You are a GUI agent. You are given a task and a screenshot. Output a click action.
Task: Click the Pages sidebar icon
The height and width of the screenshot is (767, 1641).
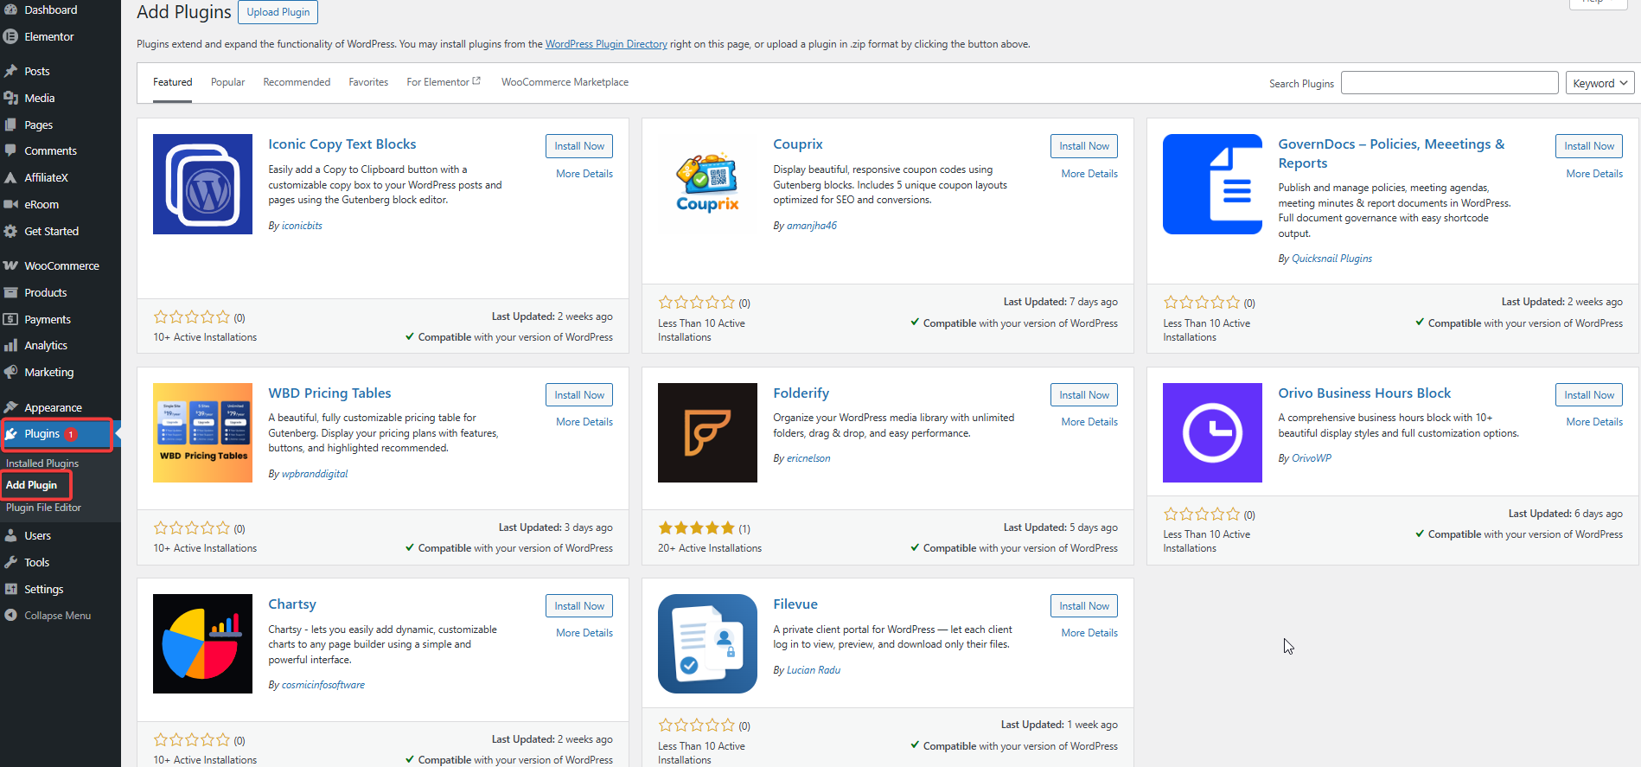11,125
